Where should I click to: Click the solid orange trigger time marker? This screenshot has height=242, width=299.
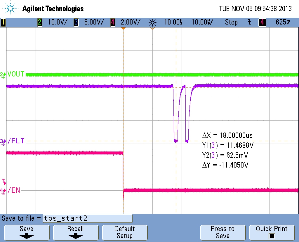pos(124,28)
